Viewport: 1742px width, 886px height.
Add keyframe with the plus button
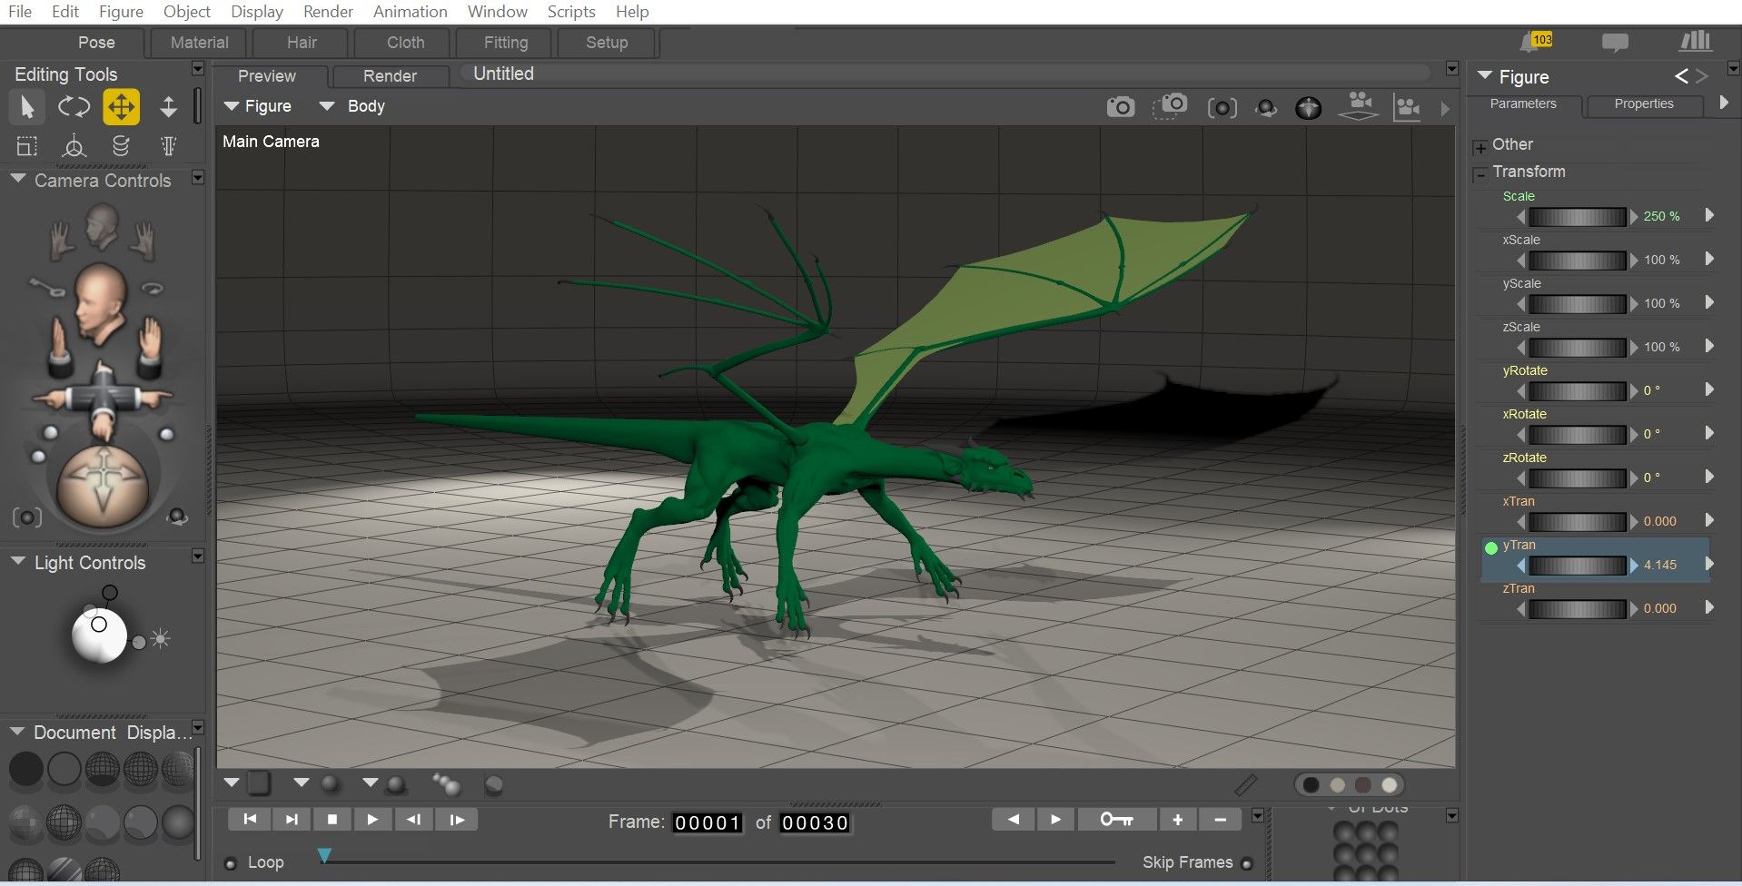point(1177,820)
